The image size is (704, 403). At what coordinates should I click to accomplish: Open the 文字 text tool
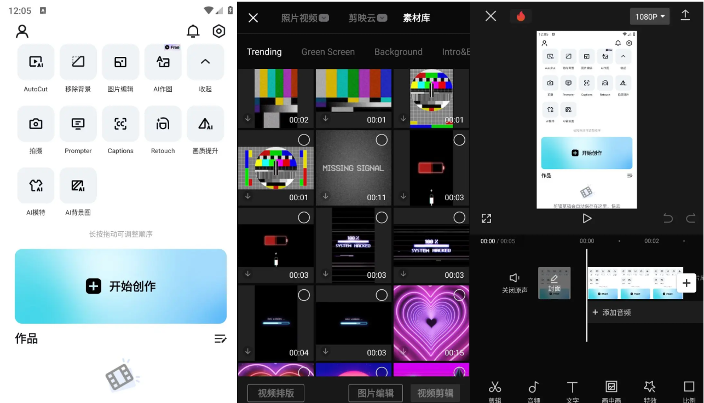click(x=572, y=388)
